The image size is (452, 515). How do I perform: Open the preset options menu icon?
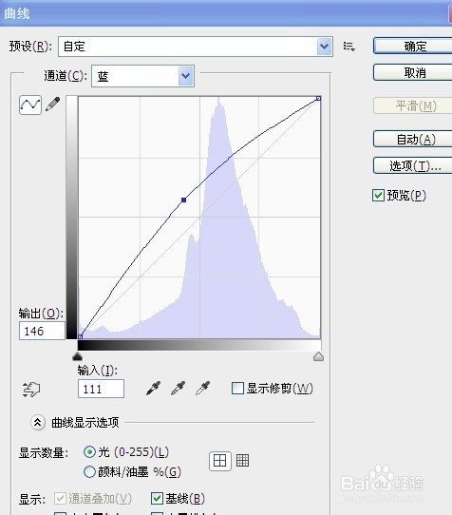[x=348, y=47]
